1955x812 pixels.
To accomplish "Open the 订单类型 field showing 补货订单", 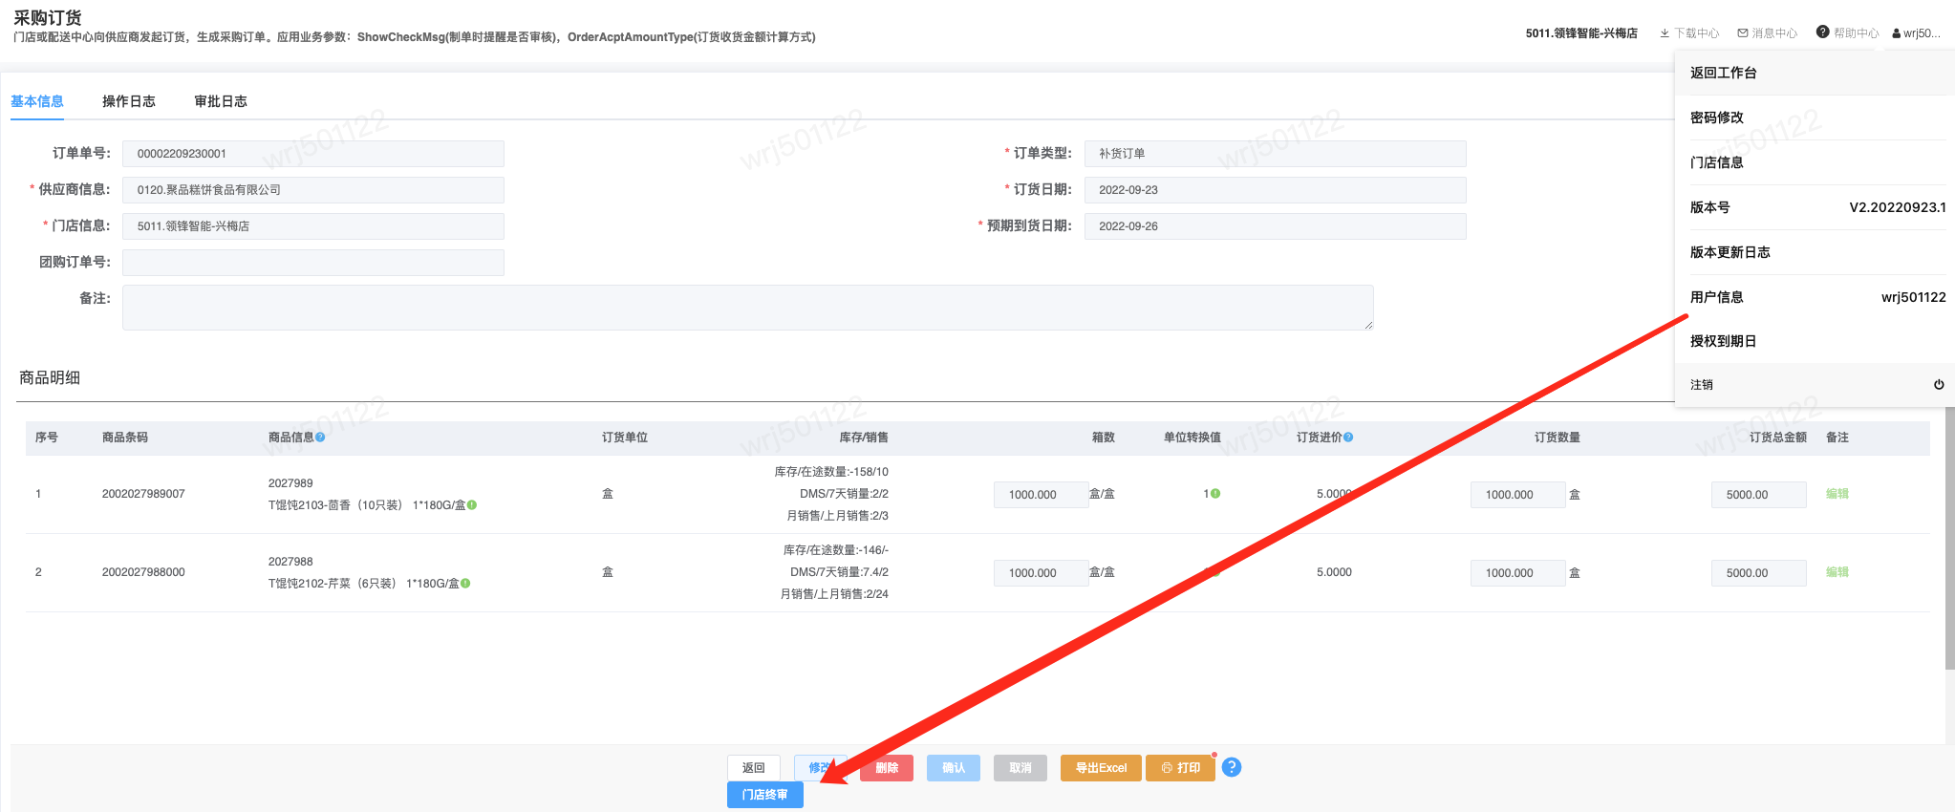I will click(1276, 154).
